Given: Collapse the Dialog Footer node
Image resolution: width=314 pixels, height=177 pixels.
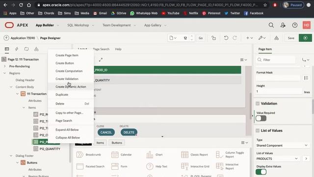Looking at the screenshot, I should point(11,156).
